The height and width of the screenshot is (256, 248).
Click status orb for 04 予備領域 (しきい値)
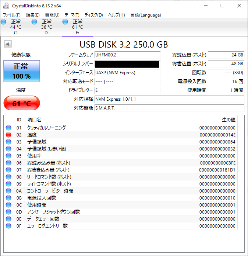8,149
